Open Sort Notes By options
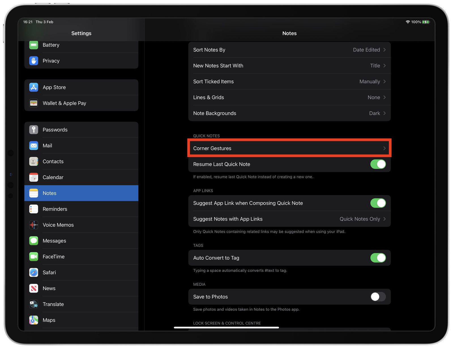 click(289, 50)
